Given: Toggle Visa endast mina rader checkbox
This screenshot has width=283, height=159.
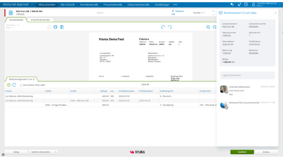Looking at the screenshot, I should (x=21, y=85).
